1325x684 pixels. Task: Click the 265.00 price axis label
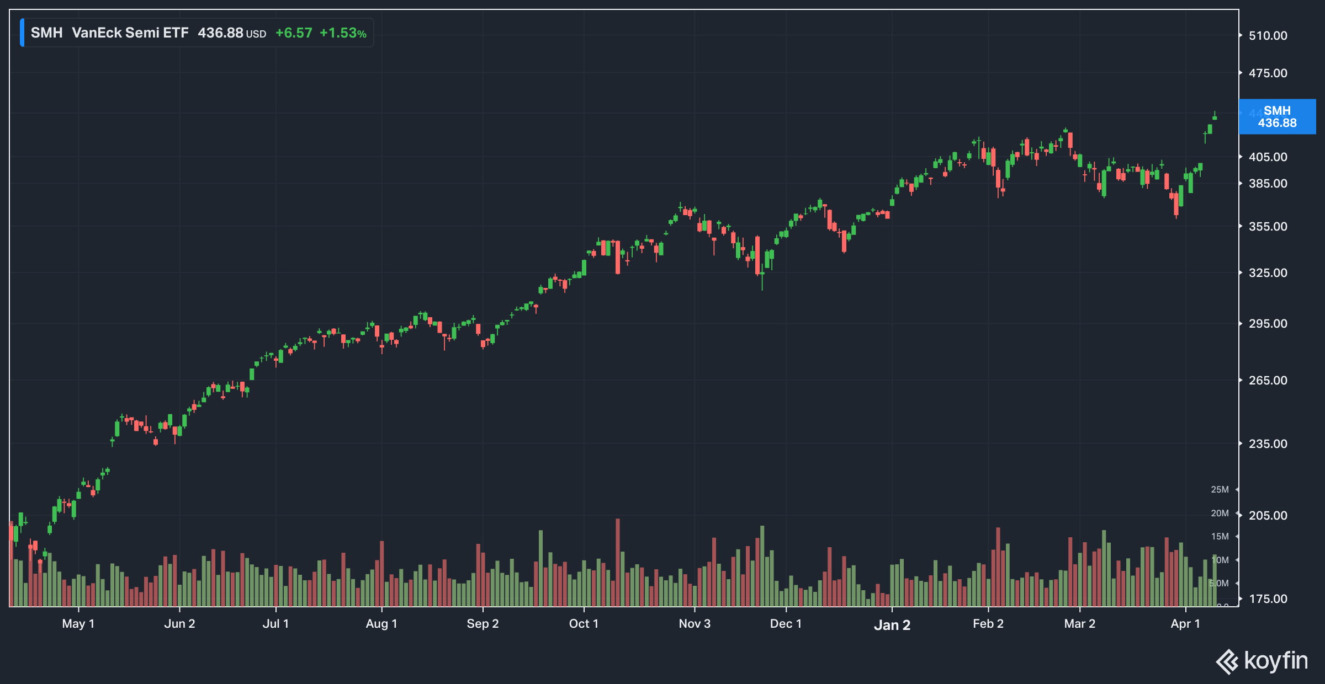(x=1268, y=381)
